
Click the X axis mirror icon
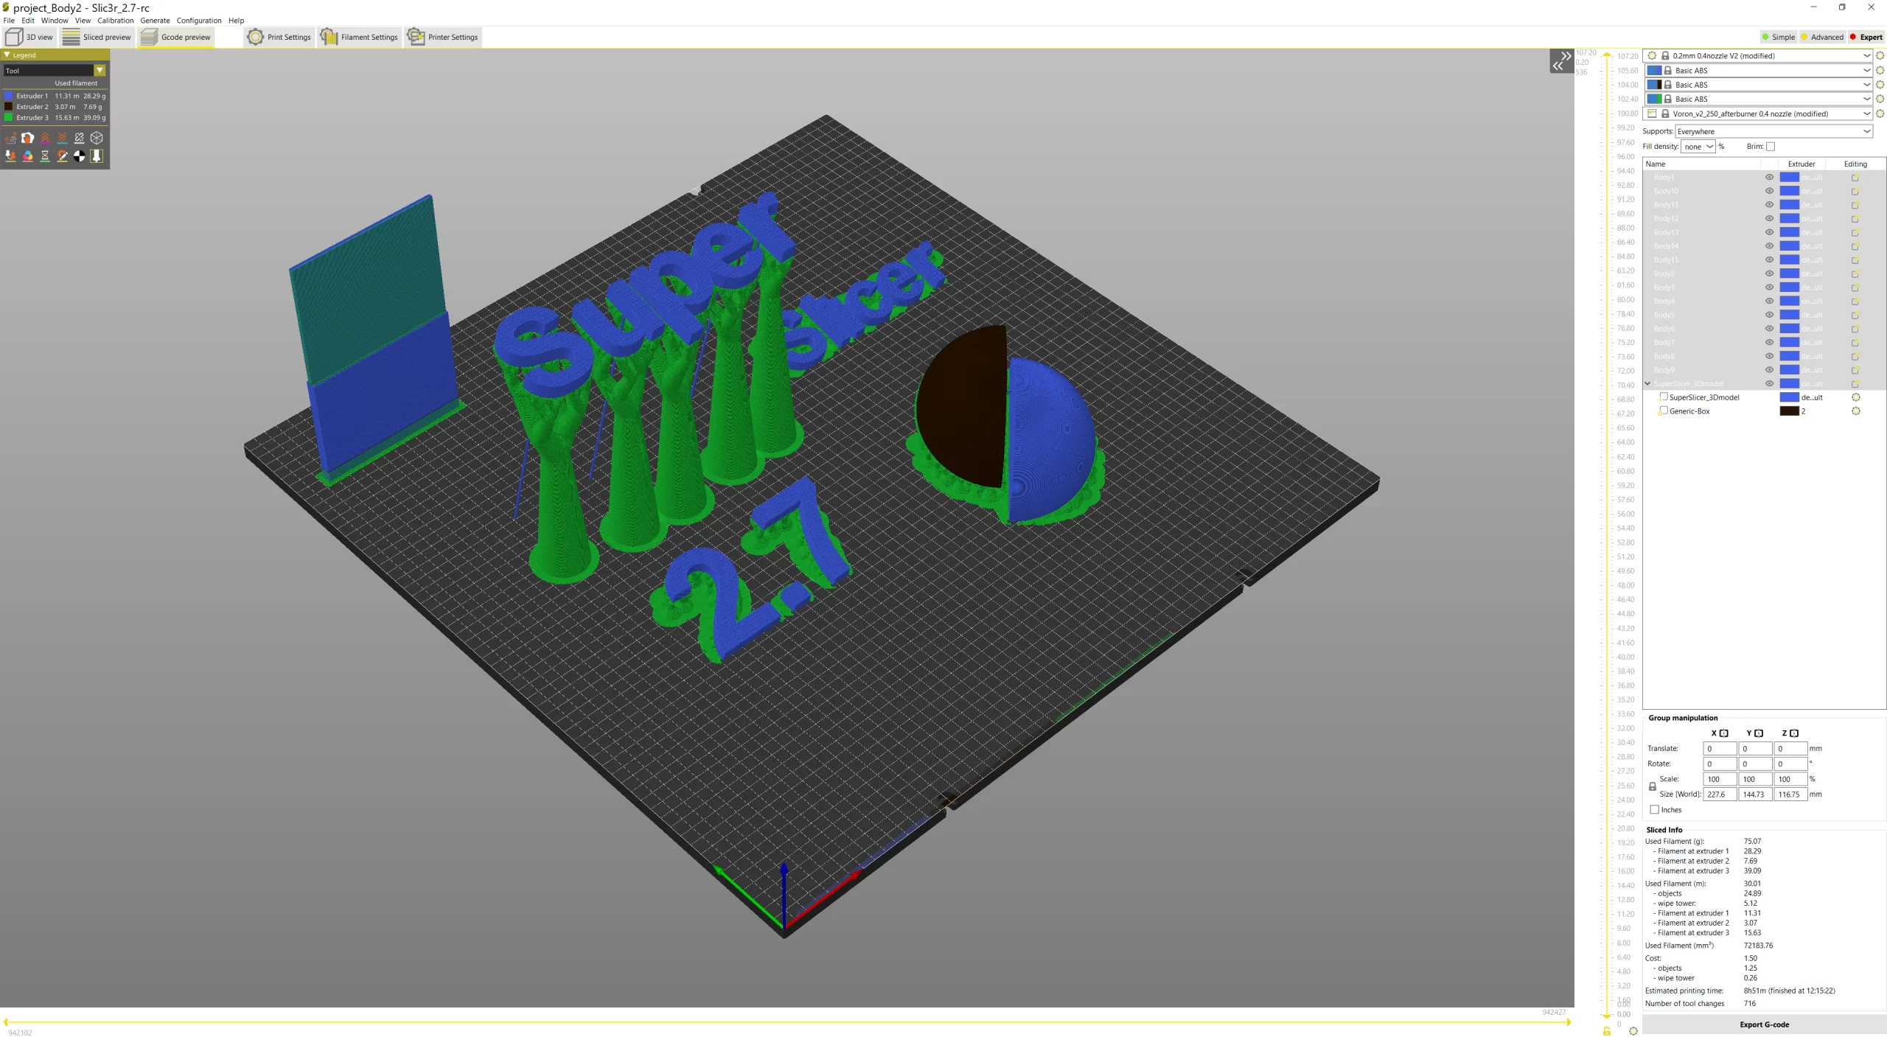1724,733
